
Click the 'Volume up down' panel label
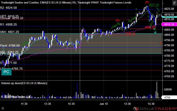click(x=24, y=83)
